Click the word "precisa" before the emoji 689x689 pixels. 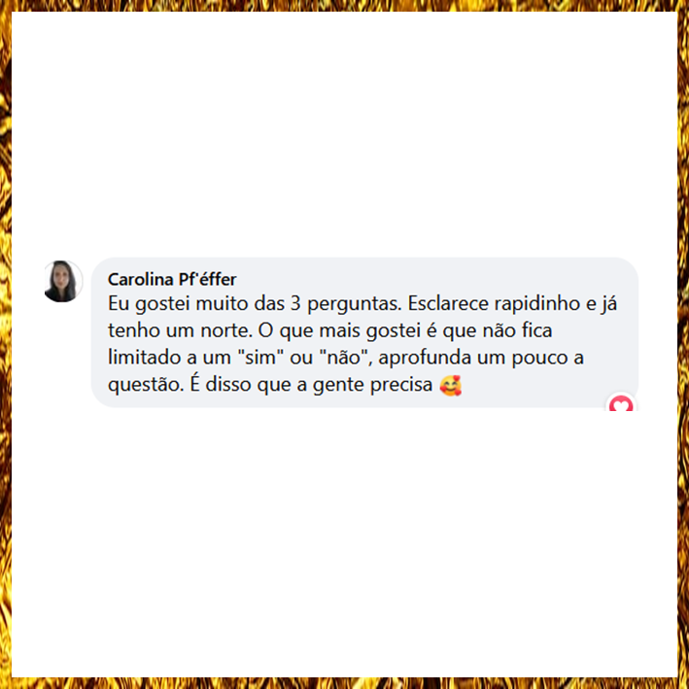pyautogui.click(x=401, y=386)
